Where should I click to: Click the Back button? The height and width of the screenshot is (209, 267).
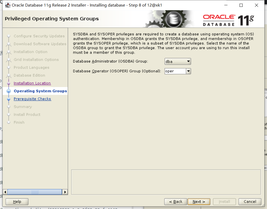176,202
